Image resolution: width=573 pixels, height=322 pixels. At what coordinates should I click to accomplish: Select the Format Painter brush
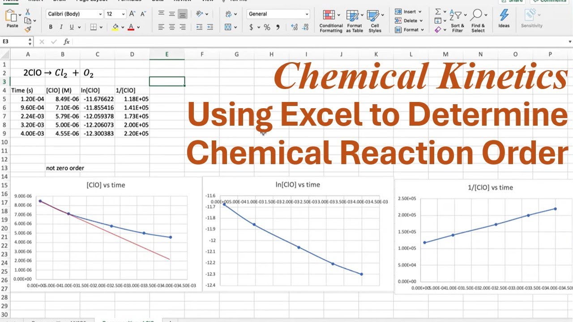tap(28, 29)
